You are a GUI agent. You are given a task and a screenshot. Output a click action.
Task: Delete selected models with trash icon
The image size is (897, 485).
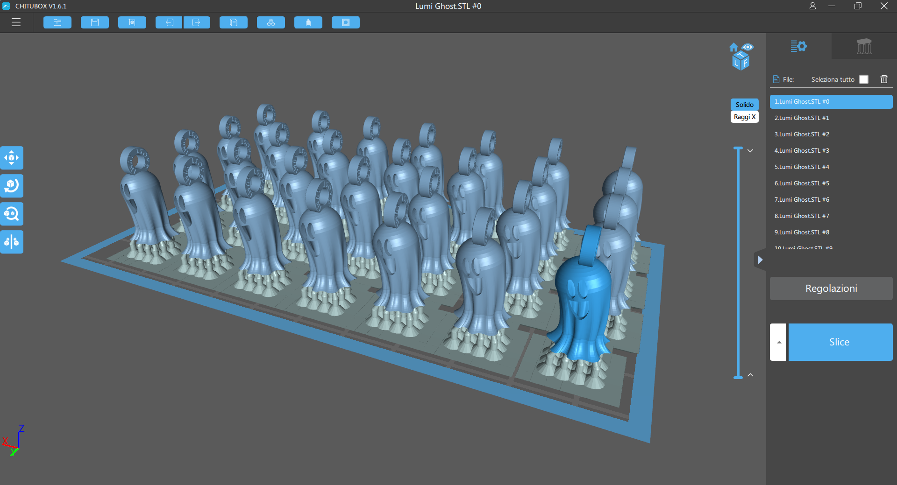click(x=884, y=79)
